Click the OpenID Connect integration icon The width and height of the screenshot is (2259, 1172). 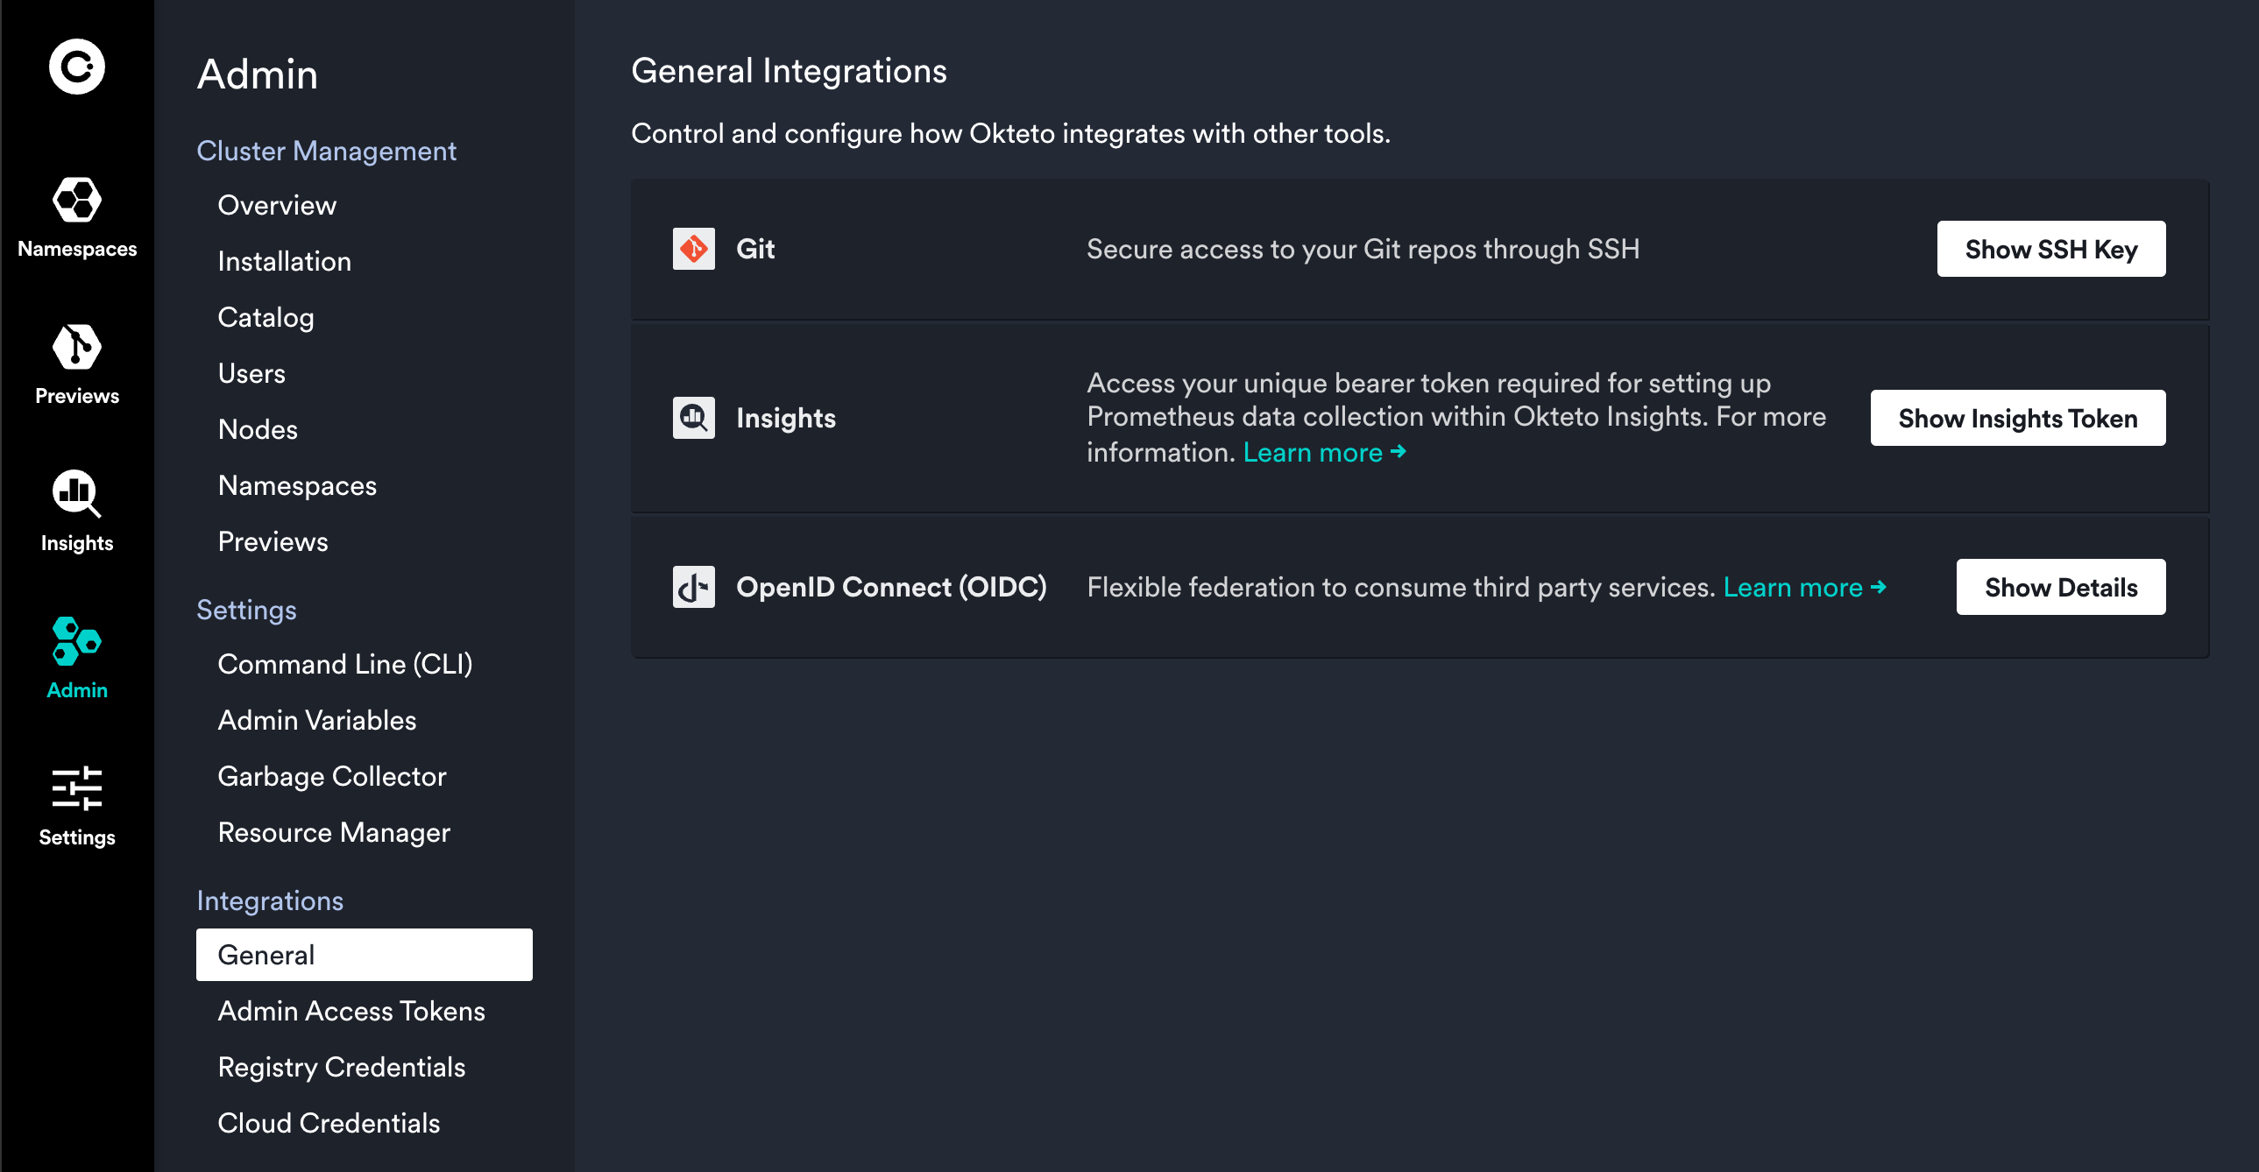tap(693, 588)
